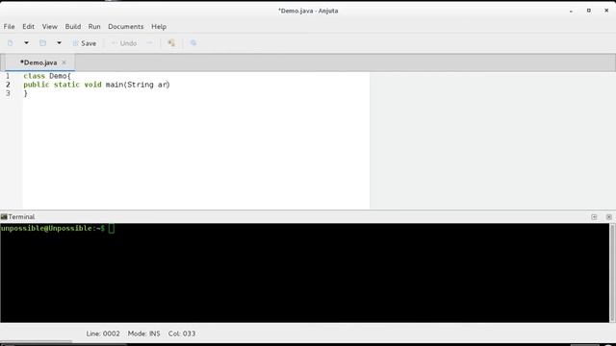Click the search toolbar icon
The height and width of the screenshot is (346, 616).
coord(193,43)
